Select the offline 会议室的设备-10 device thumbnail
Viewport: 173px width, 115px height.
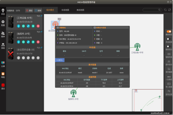pos(11,54)
